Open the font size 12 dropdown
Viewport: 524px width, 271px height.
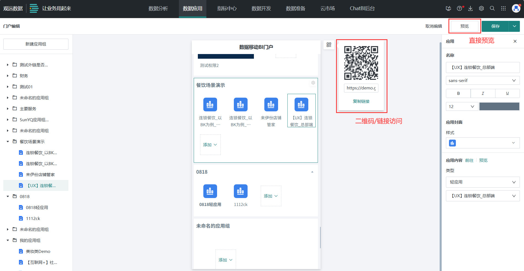[462, 106]
